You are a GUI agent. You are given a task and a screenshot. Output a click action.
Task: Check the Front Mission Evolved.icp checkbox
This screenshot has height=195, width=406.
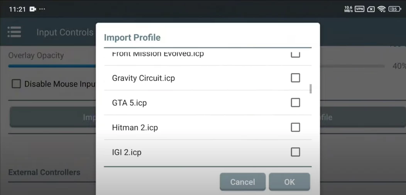(295, 55)
